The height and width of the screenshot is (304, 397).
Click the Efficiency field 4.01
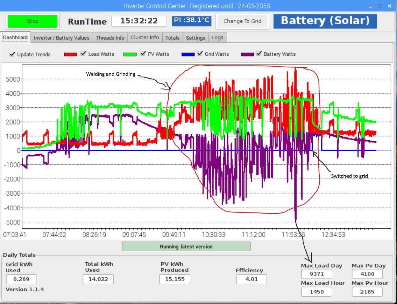coord(251,279)
